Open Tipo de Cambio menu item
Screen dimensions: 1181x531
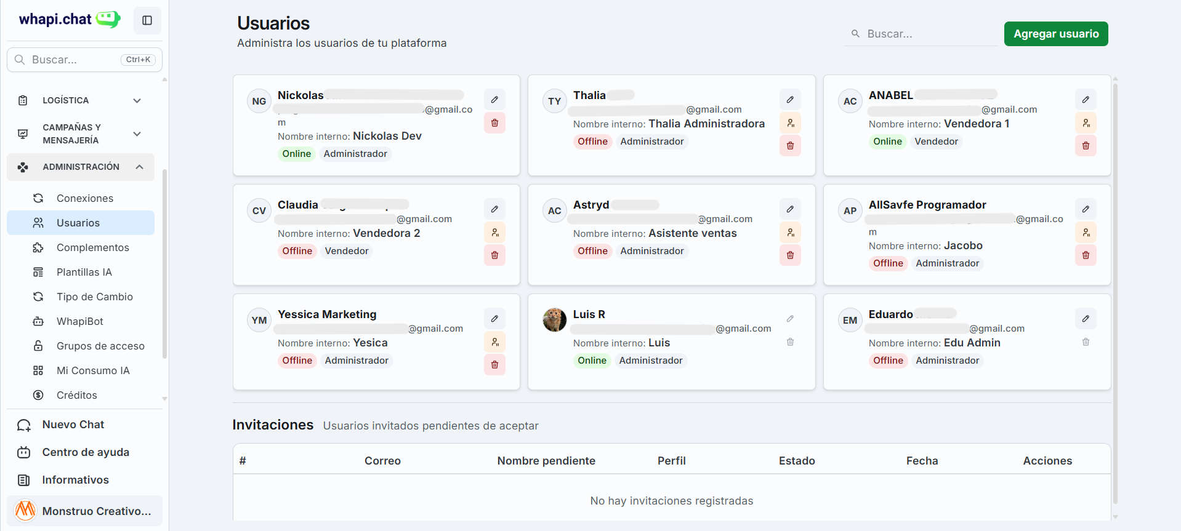(81, 297)
